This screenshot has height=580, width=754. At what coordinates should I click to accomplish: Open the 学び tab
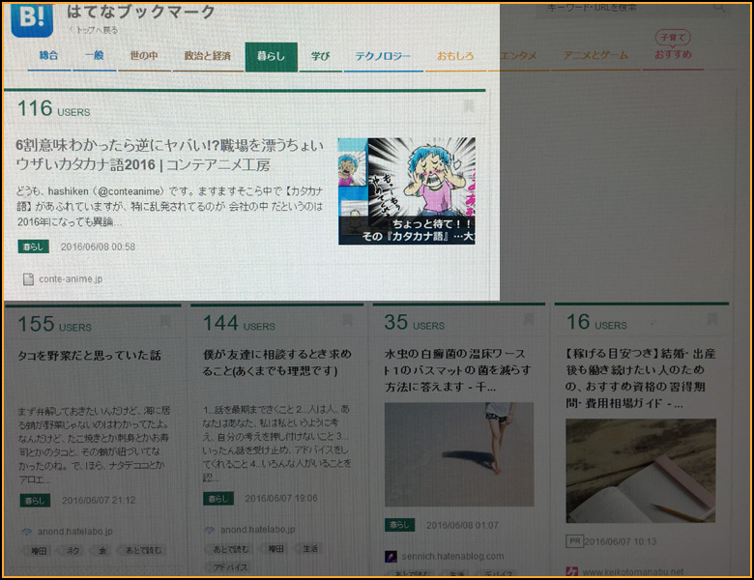[320, 56]
